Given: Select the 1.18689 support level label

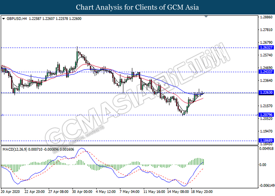Looking at the screenshot, I should (266, 140).
